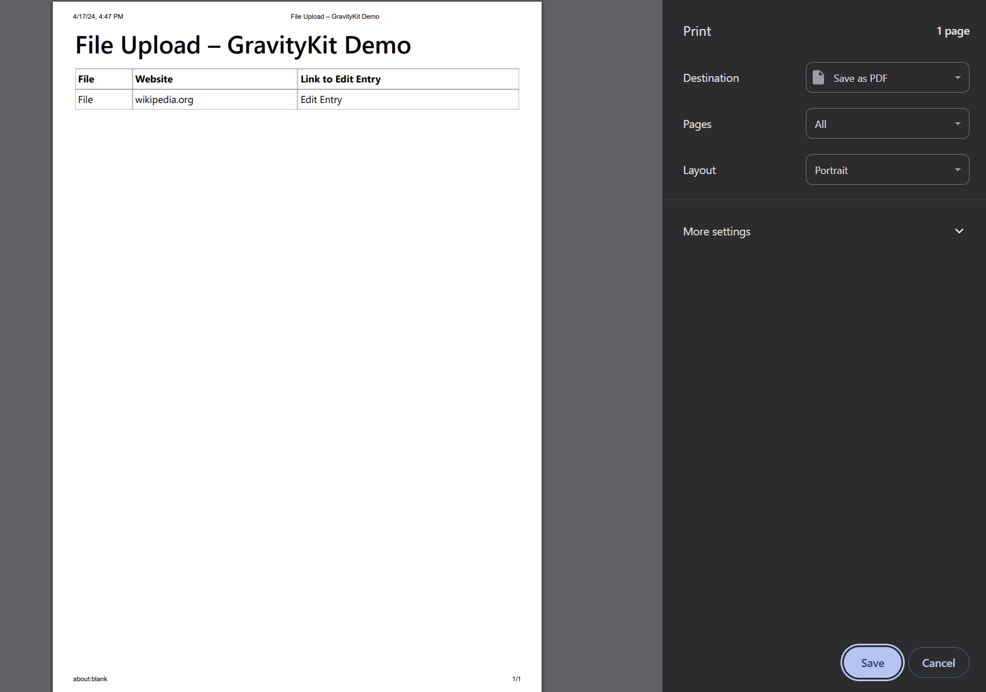Click the Edit Entry cell in preview
The image size is (986, 692).
click(x=321, y=100)
